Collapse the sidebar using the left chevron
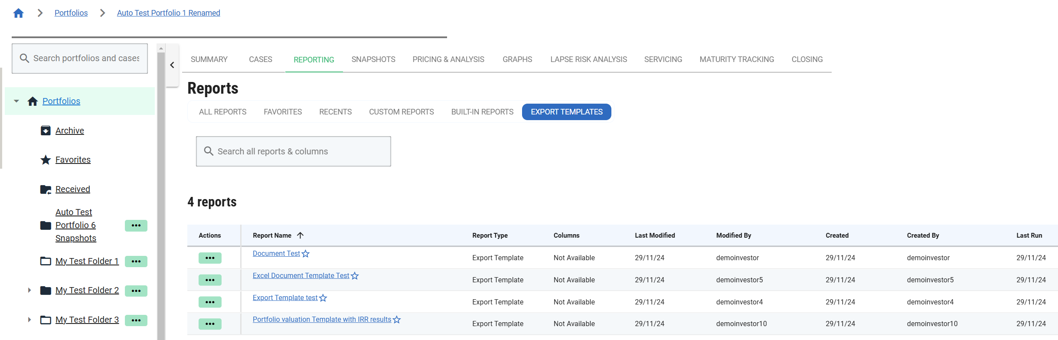Image resolution: width=1058 pixels, height=340 pixels. pyautogui.click(x=172, y=65)
